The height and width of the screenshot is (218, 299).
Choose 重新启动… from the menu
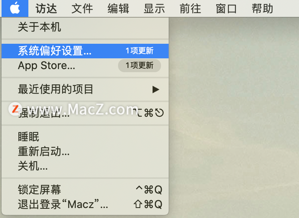point(85,151)
